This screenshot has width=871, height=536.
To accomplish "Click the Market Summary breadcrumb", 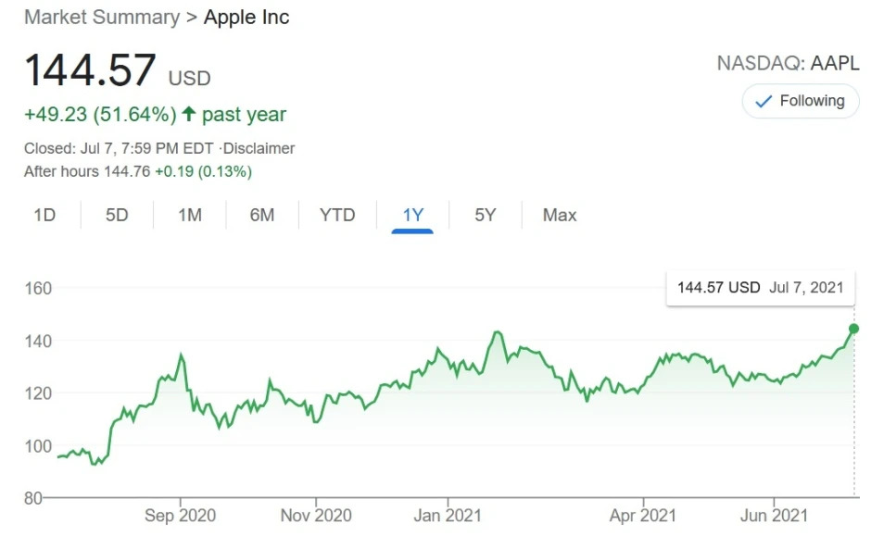I will pos(102,17).
